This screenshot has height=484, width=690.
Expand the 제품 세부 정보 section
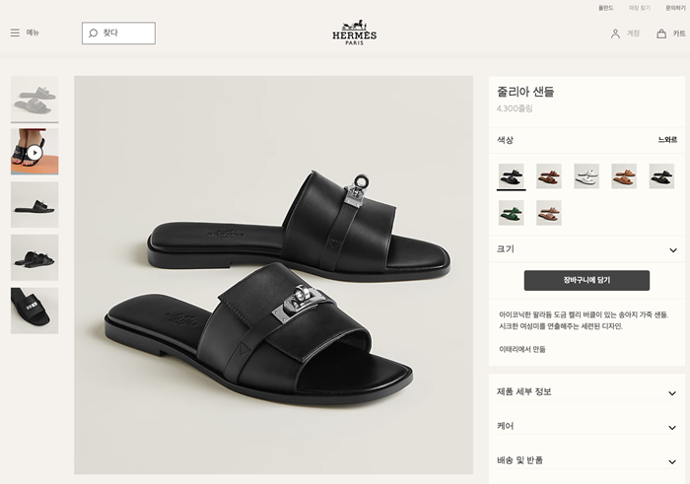pos(586,392)
